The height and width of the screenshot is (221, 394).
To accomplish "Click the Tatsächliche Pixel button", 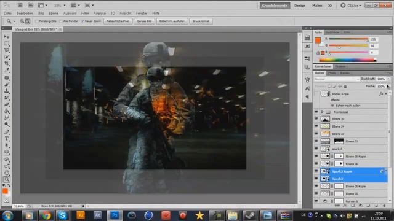I will (118, 21).
